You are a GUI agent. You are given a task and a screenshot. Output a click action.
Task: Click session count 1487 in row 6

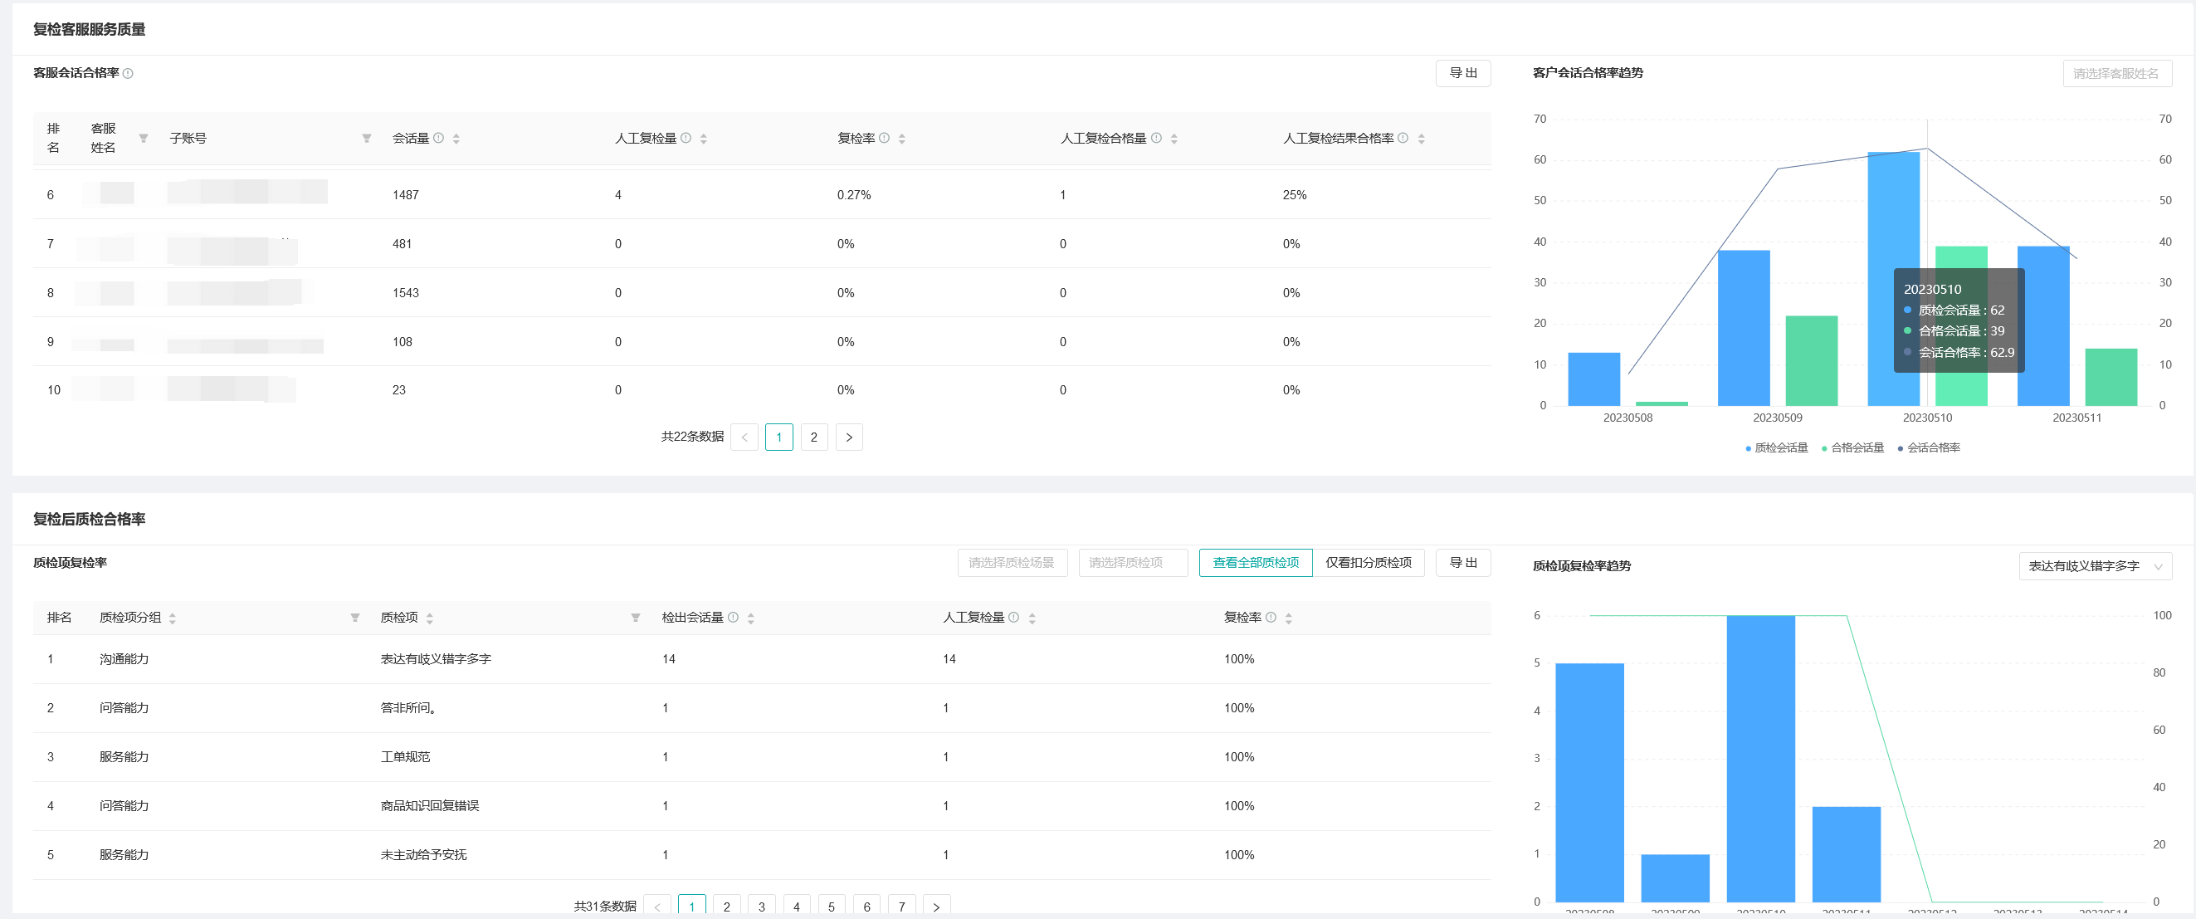(x=406, y=195)
